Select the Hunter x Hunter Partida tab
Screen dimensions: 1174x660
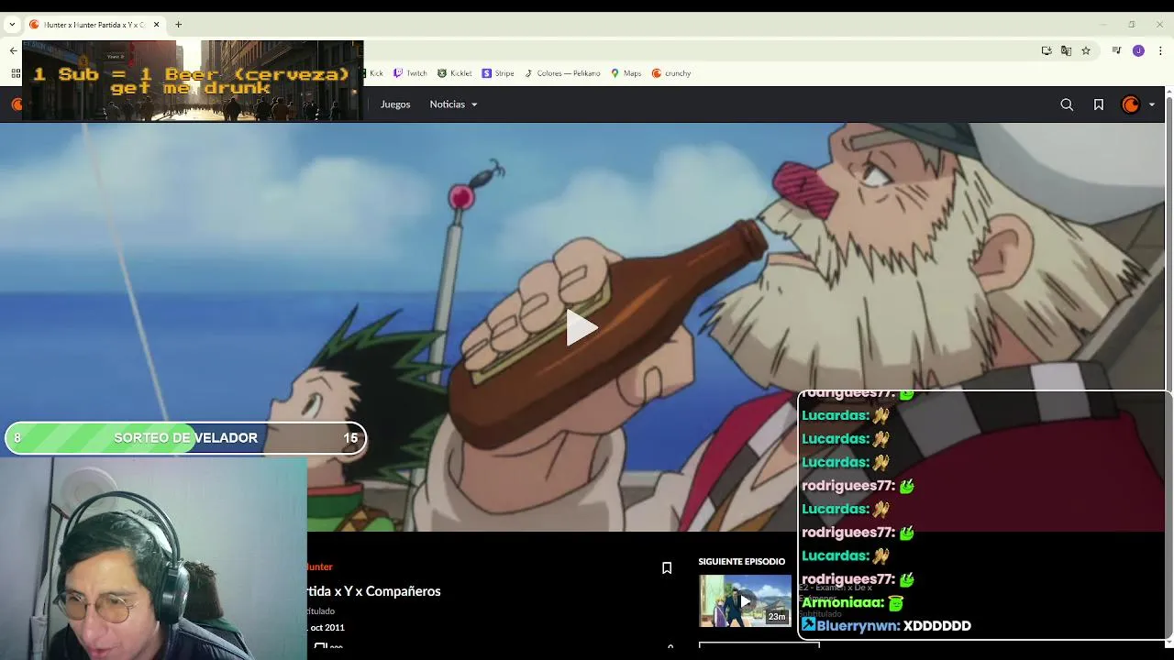(x=94, y=25)
